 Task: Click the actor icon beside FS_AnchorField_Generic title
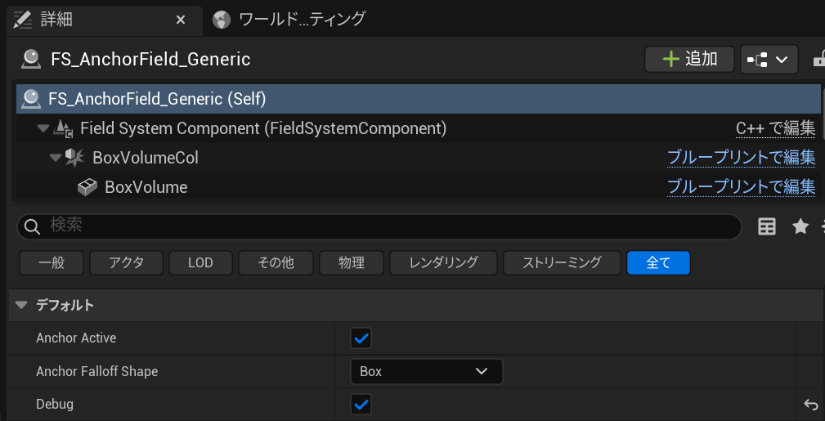[31, 59]
